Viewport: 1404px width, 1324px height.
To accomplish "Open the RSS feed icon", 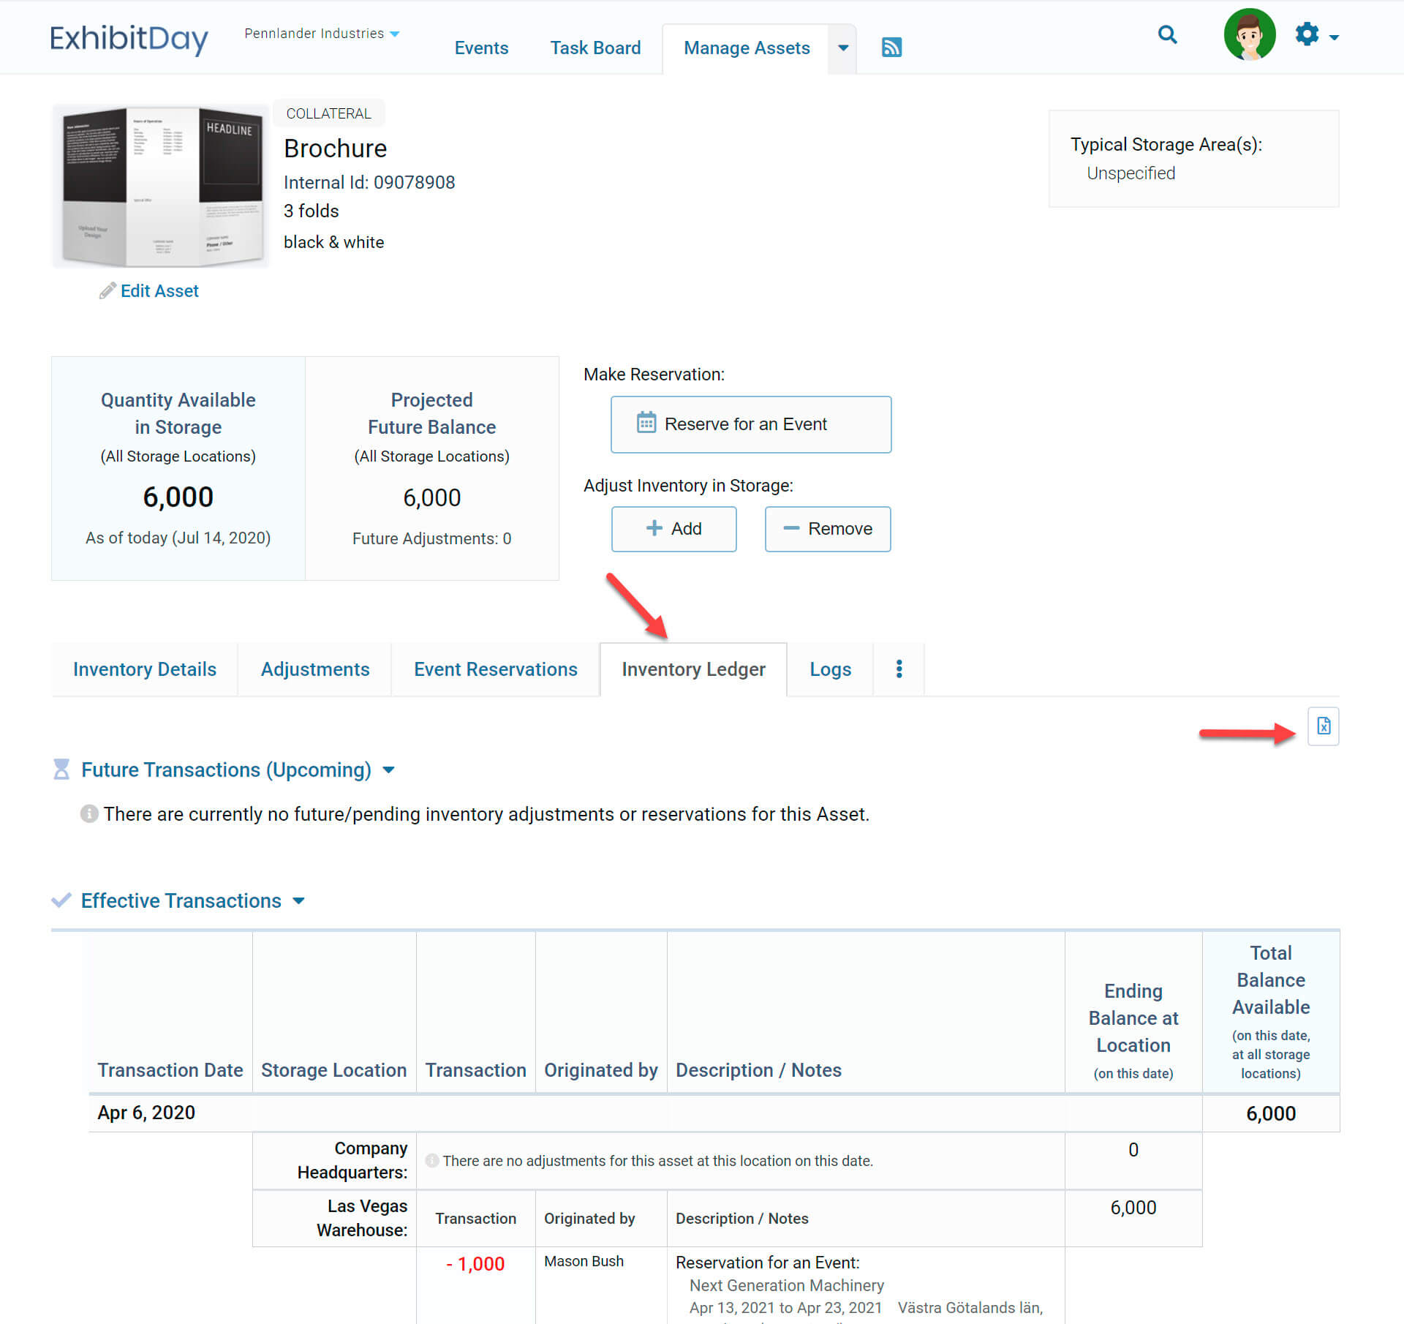I will pos(891,47).
